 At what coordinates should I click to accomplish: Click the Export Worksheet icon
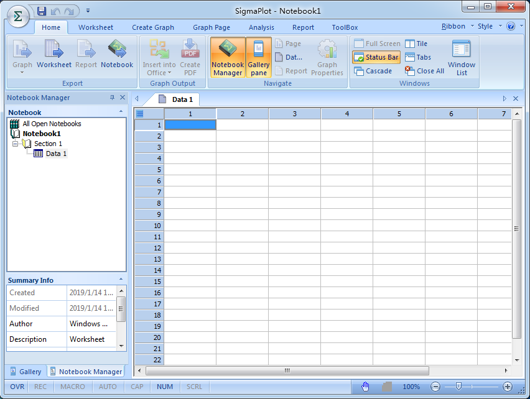[54, 49]
